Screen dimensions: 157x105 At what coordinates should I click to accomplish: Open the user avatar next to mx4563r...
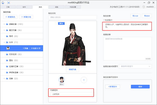coord(144,7)
